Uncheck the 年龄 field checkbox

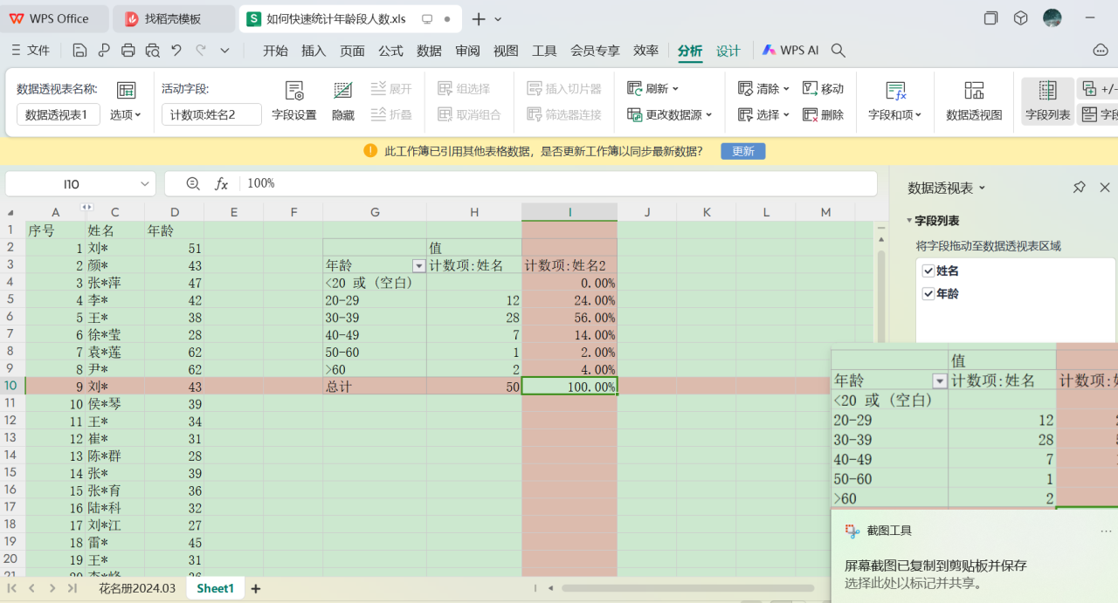tap(928, 294)
